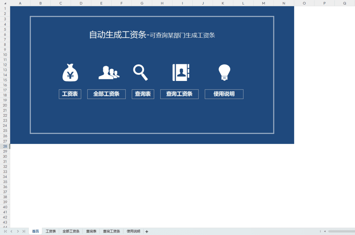The width and height of the screenshot is (355, 235).
Task: Click the contact address book icon
Action: (181, 72)
